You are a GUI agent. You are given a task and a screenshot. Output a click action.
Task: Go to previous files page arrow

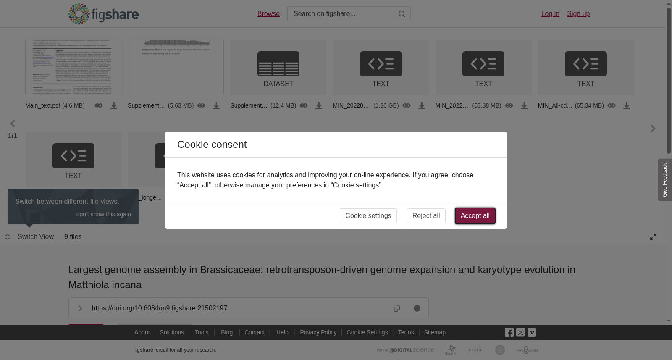(x=13, y=124)
